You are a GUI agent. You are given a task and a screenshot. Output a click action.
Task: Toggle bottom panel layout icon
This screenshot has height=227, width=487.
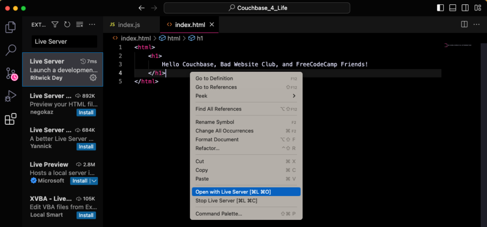coord(453,8)
